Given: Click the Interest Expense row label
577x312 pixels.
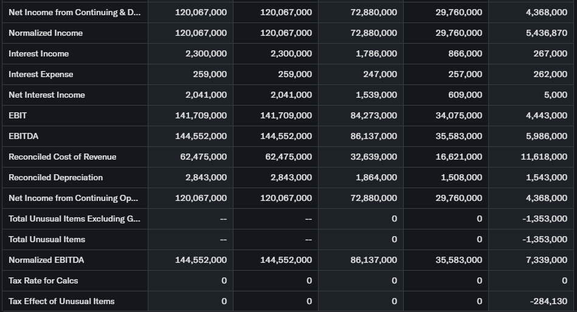Looking at the screenshot, I should pos(41,74).
